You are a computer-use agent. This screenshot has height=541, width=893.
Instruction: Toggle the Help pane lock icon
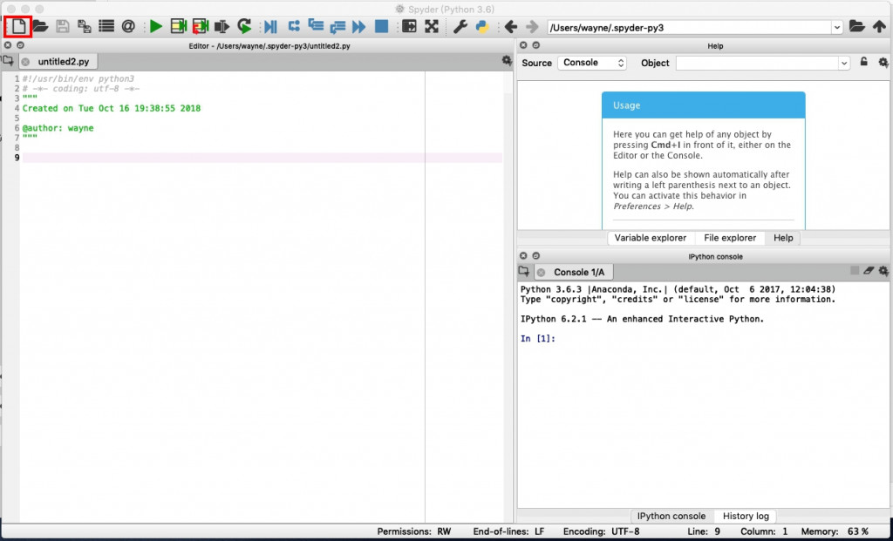(x=864, y=62)
